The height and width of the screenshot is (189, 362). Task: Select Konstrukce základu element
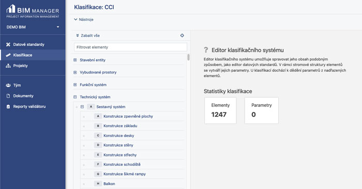132,126
